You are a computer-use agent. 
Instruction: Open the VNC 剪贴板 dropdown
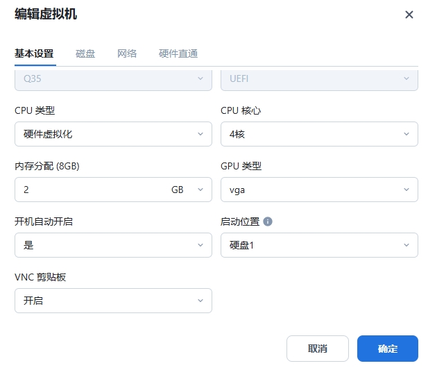click(113, 301)
